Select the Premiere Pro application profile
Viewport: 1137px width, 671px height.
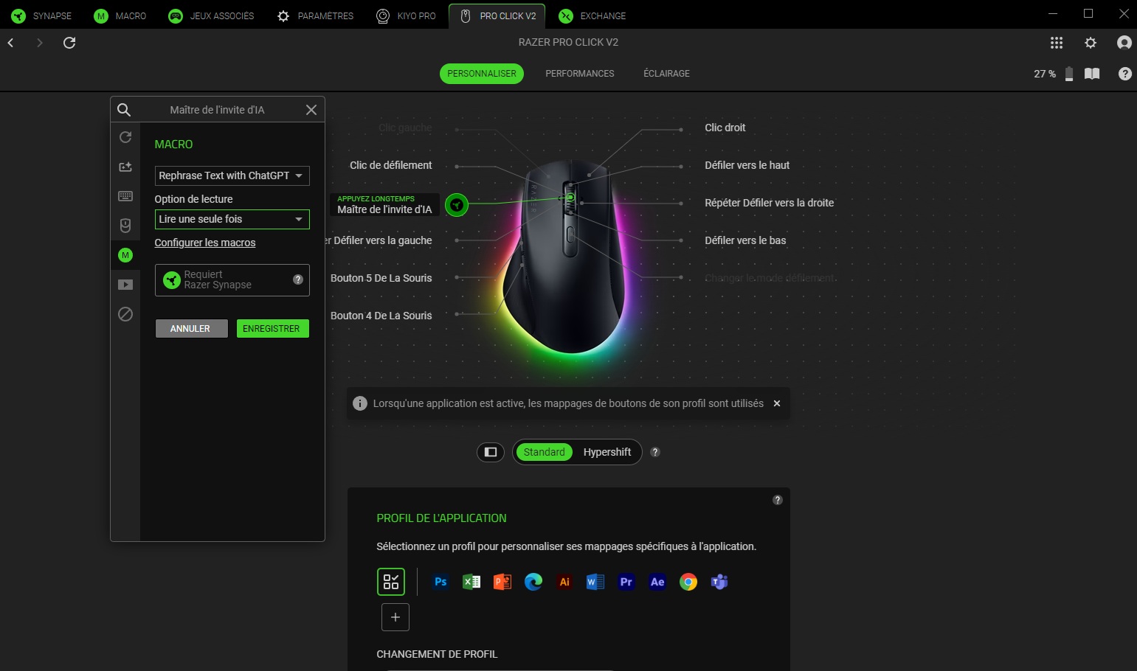click(626, 582)
